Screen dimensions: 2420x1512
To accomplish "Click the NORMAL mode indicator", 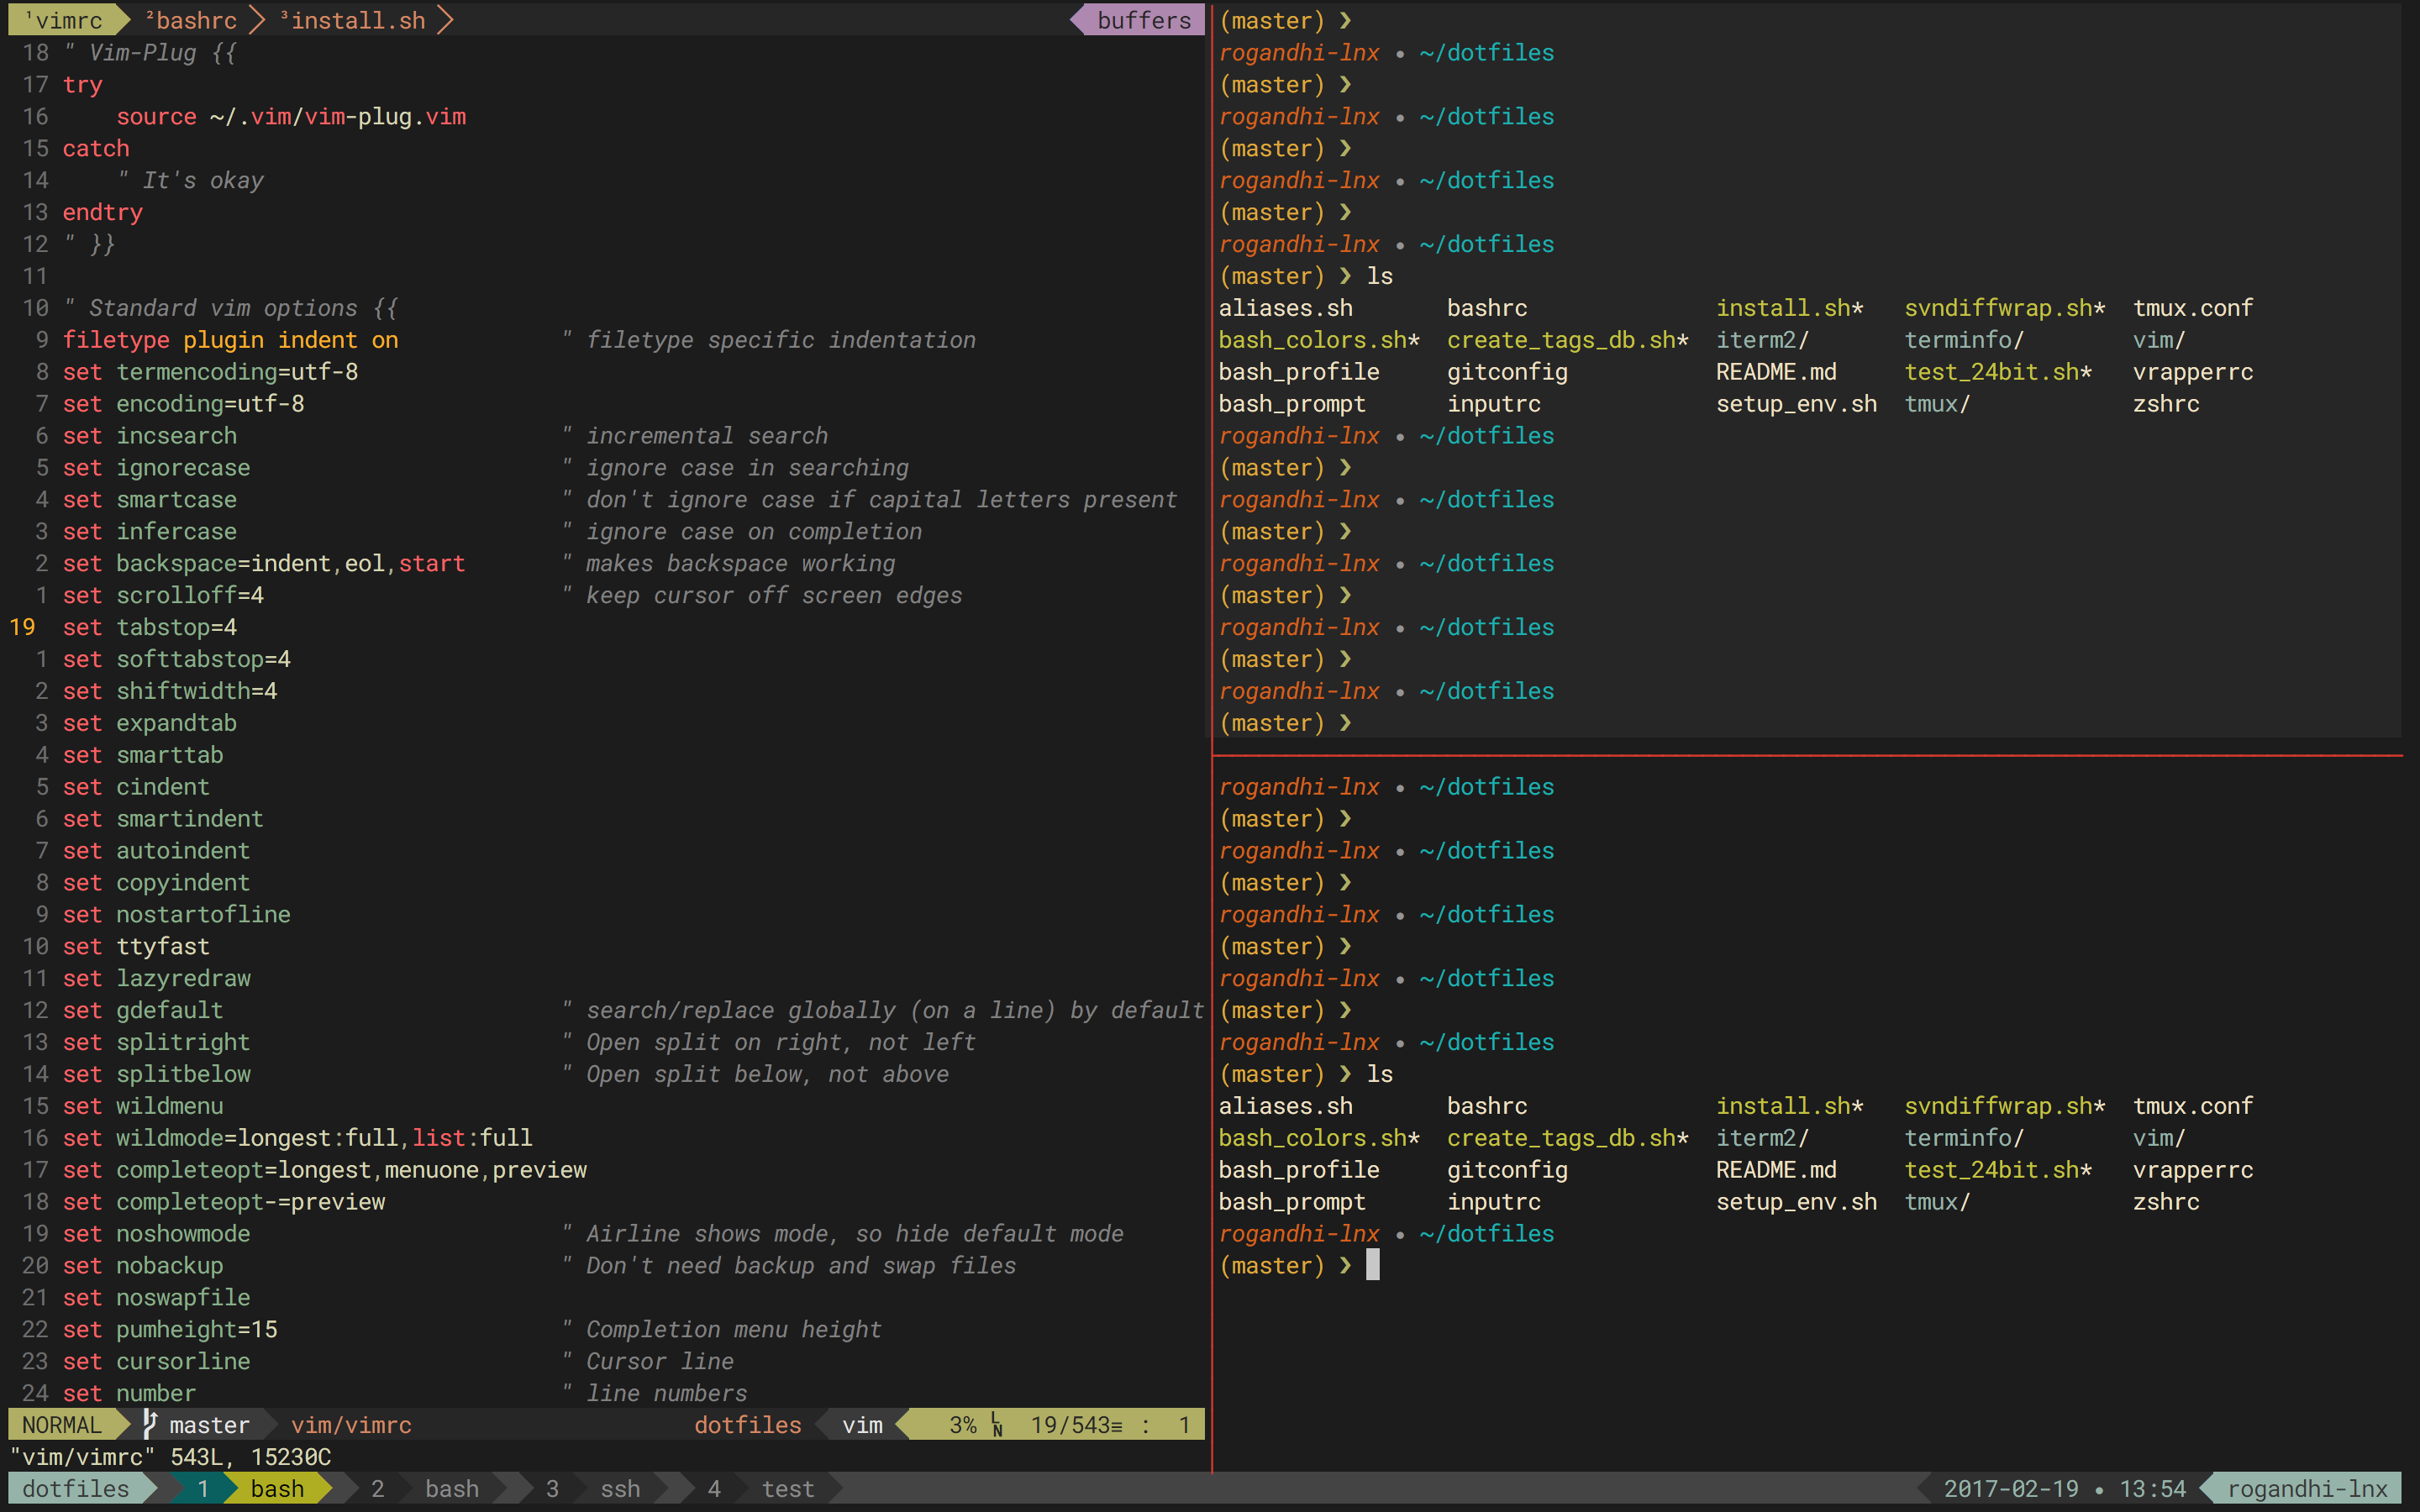I will [62, 1425].
